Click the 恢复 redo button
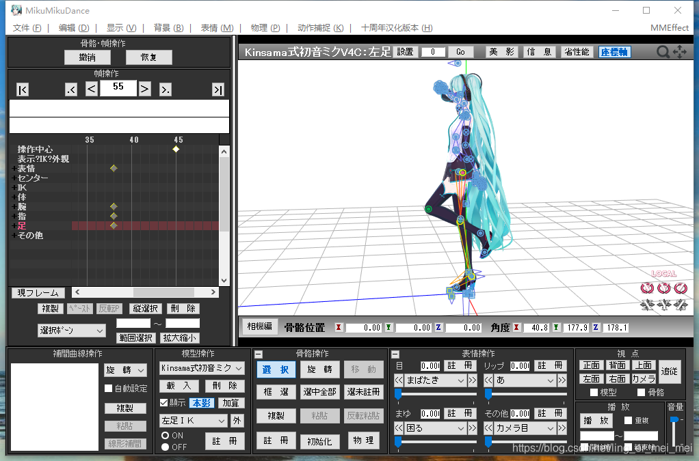Screen dimensions: 699x461 148,57
